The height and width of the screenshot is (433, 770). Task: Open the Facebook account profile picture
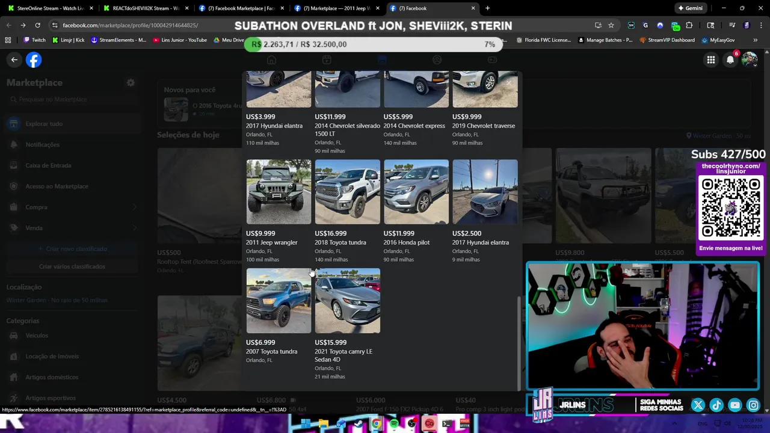tap(750, 60)
